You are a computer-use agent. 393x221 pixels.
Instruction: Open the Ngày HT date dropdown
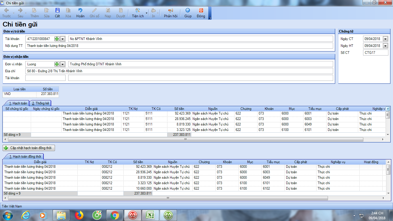point(386,46)
